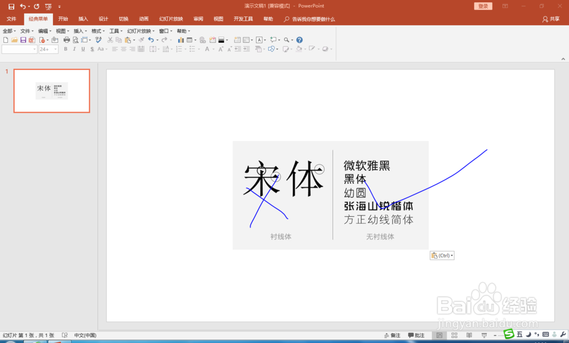Screen dimensions: 569x343
Task: Expand the 编辑 classic menu dropdown
Action: (44, 31)
